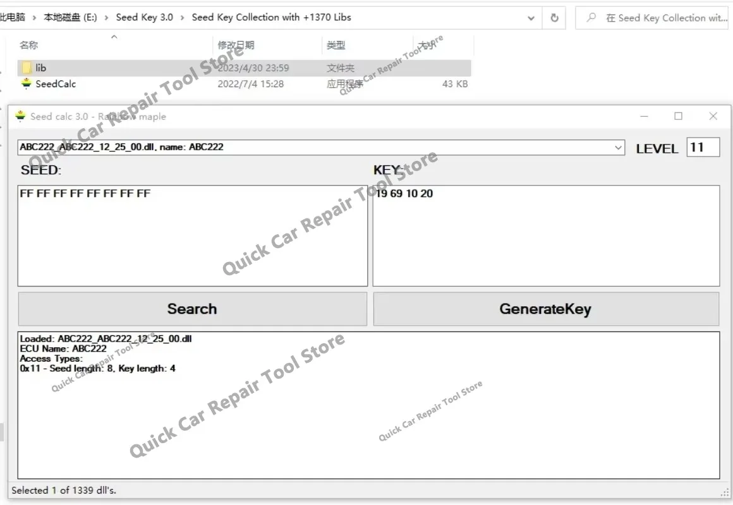Click the SeedCalc date 2022/7/4 15:28
This screenshot has width=733, height=505.
click(251, 84)
